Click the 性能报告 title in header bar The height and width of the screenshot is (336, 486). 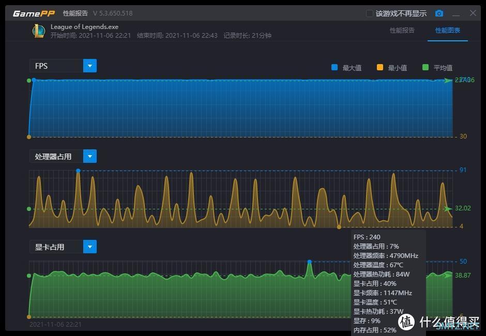point(75,13)
